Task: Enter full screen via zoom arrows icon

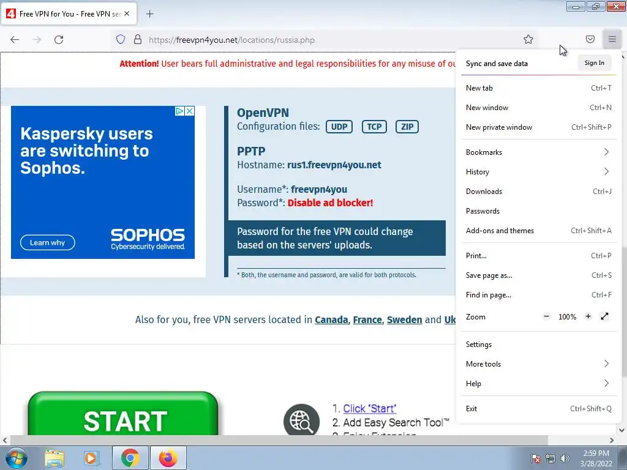Action: (x=604, y=316)
